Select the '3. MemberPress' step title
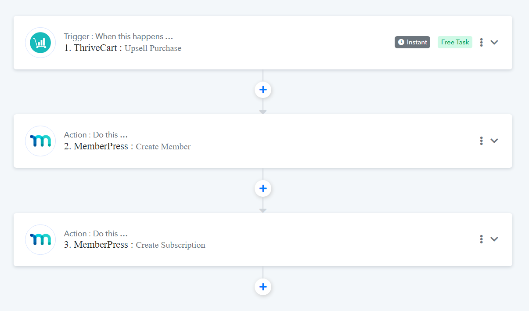The width and height of the screenshot is (529, 311). [x=96, y=245]
